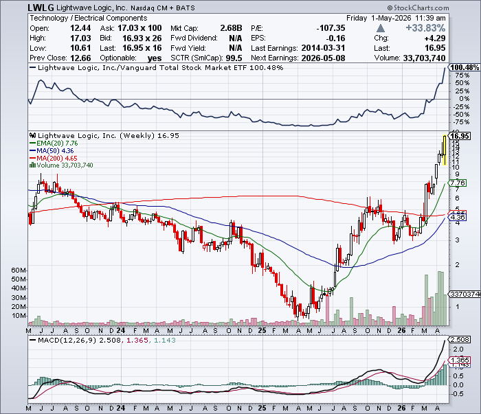
Task: Click the 60M volume axis label
Action: (19, 271)
